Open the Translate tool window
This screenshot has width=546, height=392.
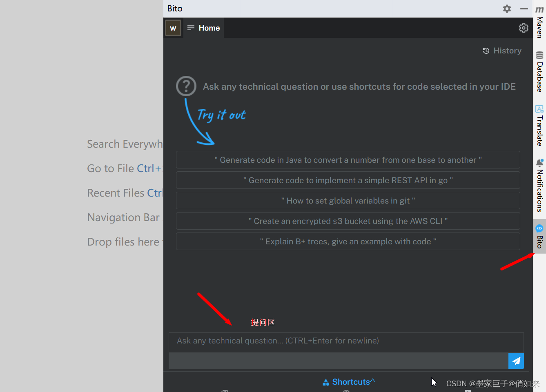(x=539, y=126)
